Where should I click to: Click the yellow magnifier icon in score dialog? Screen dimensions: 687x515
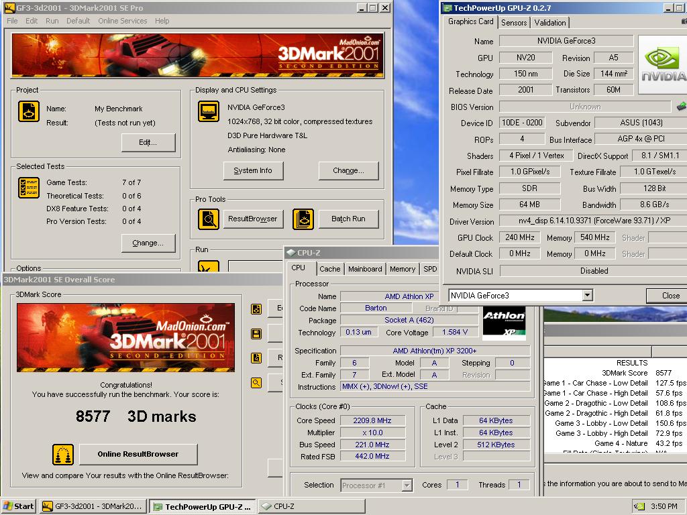(256, 383)
